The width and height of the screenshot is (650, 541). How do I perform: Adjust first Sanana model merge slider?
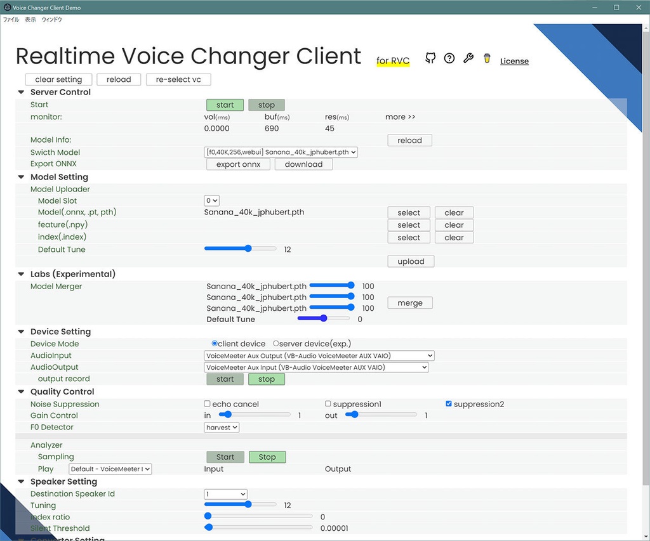[332, 285]
